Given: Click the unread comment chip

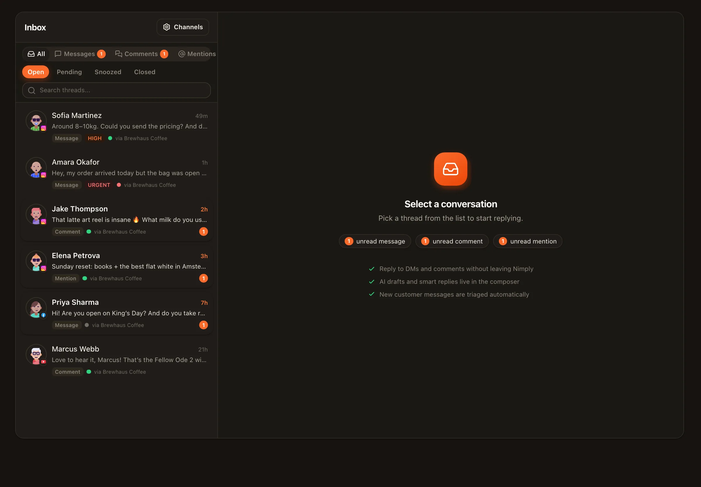Looking at the screenshot, I should [x=452, y=241].
